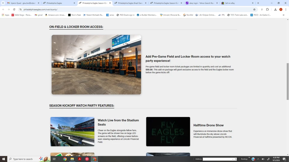Open the browser downloads icon
Screen dimensions: 289x162
coord(275,9)
